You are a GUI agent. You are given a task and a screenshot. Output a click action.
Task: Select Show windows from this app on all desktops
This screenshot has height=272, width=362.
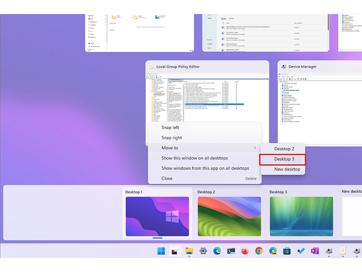205,168
